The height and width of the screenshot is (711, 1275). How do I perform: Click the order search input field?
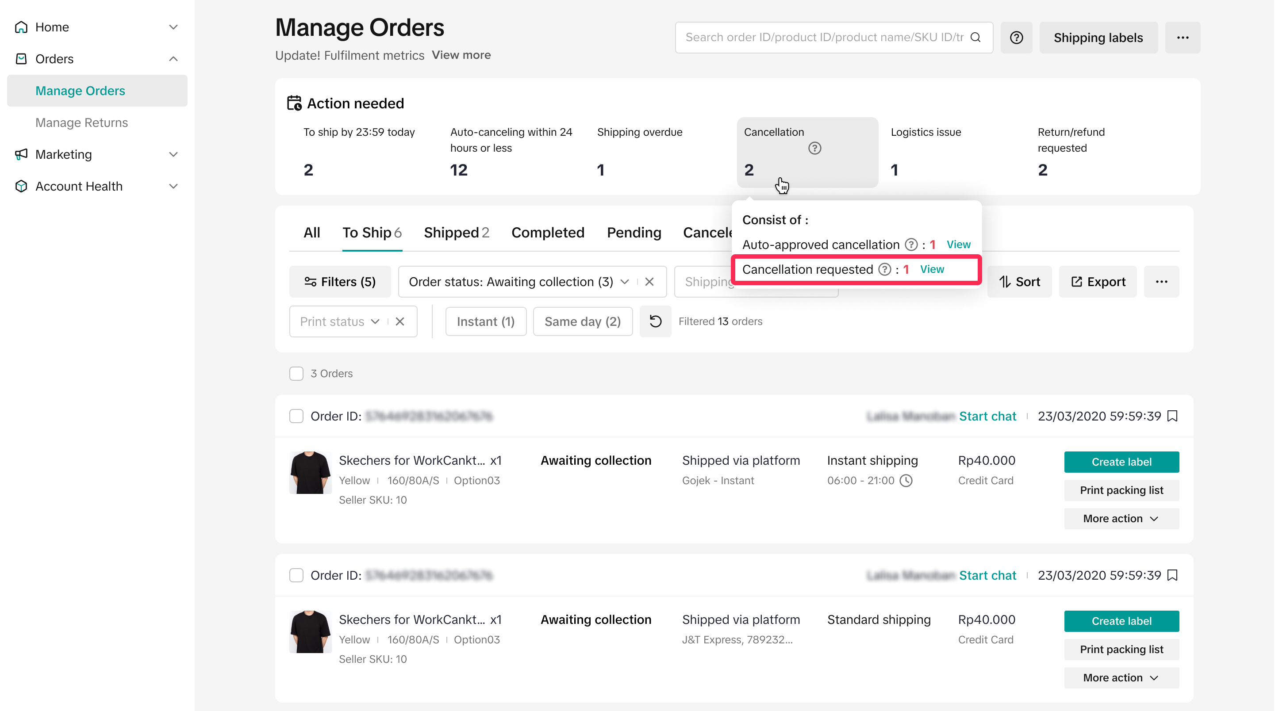pos(824,38)
